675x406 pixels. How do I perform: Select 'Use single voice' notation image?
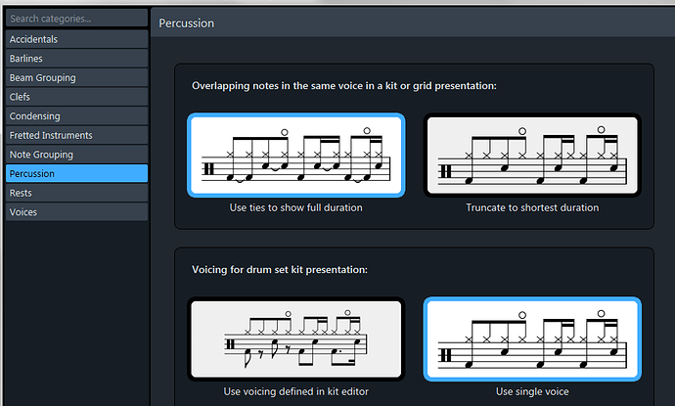click(531, 339)
